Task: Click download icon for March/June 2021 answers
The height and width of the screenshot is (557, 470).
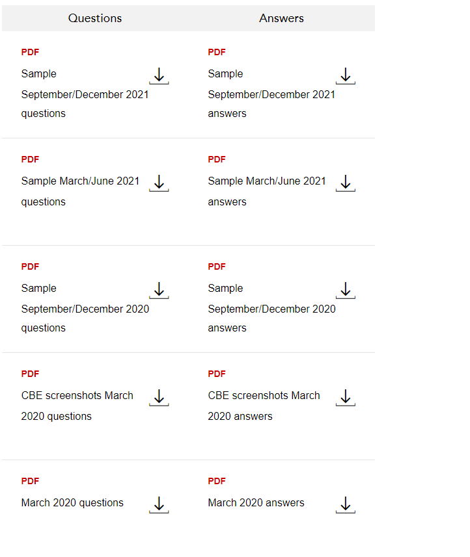Action: click(x=346, y=183)
